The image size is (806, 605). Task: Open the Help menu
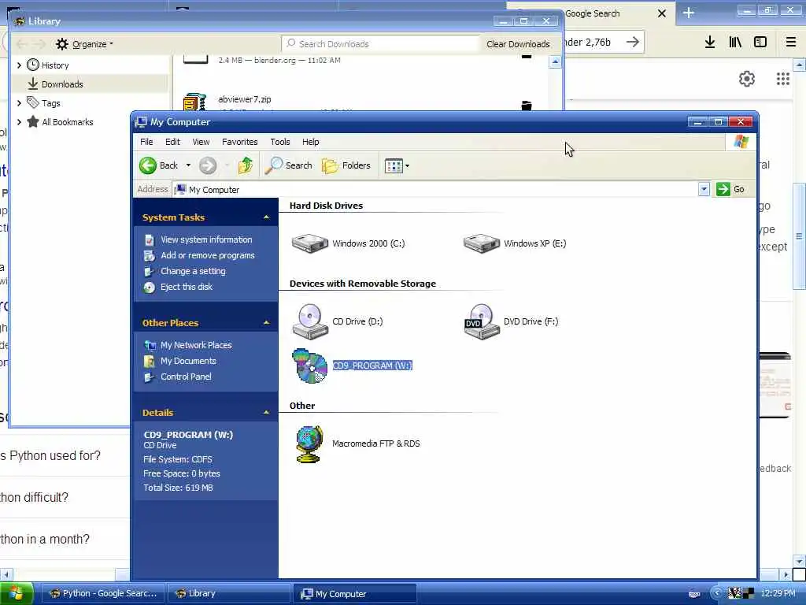[x=310, y=142]
